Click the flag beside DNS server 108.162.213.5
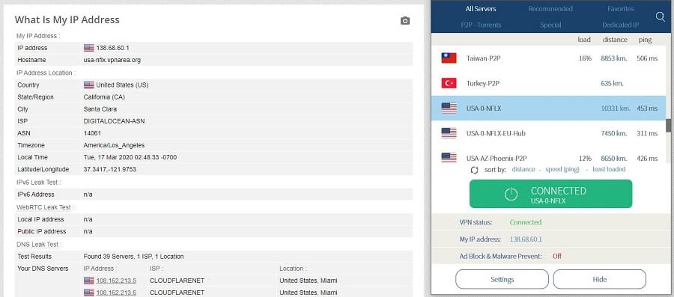Screen dimensions: 674x297 (x=89, y=281)
